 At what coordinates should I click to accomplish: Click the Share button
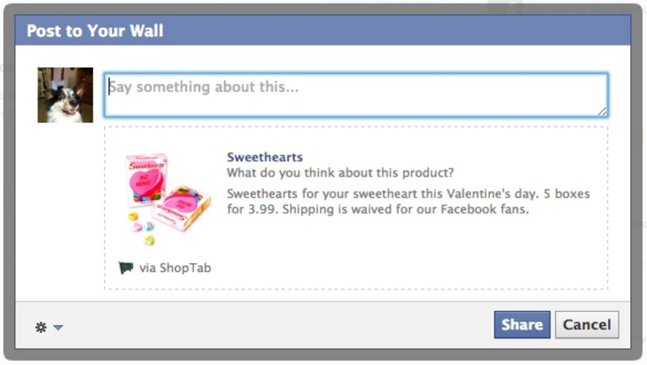click(x=521, y=325)
